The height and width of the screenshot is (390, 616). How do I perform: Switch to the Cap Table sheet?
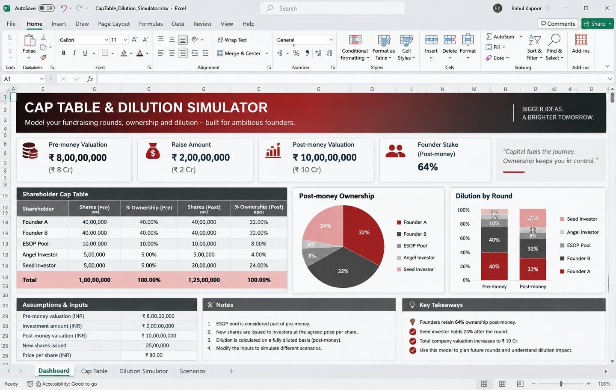pyautogui.click(x=94, y=371)
